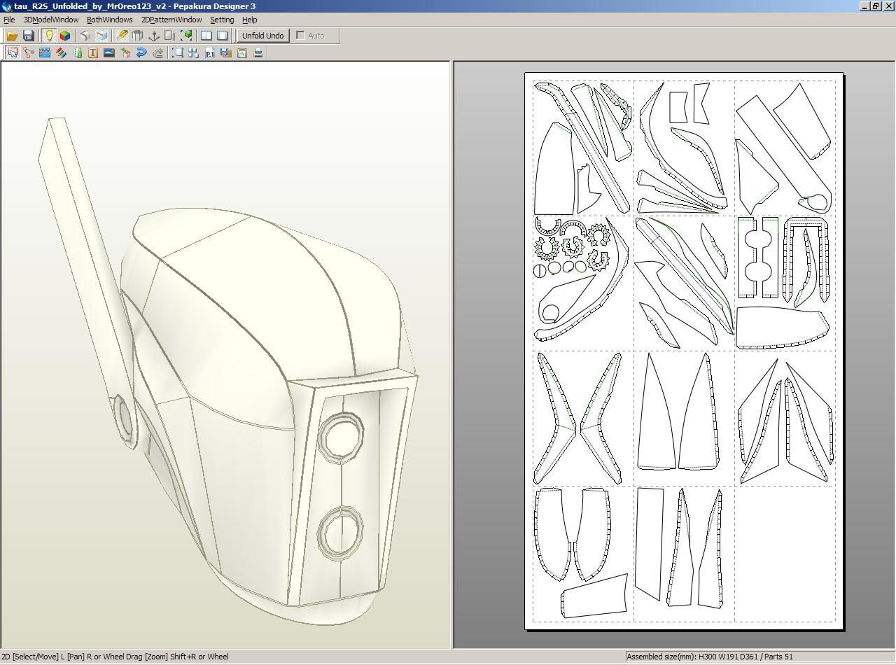
Task: Open the Setting menu
Action: click(x=222, y=20)
